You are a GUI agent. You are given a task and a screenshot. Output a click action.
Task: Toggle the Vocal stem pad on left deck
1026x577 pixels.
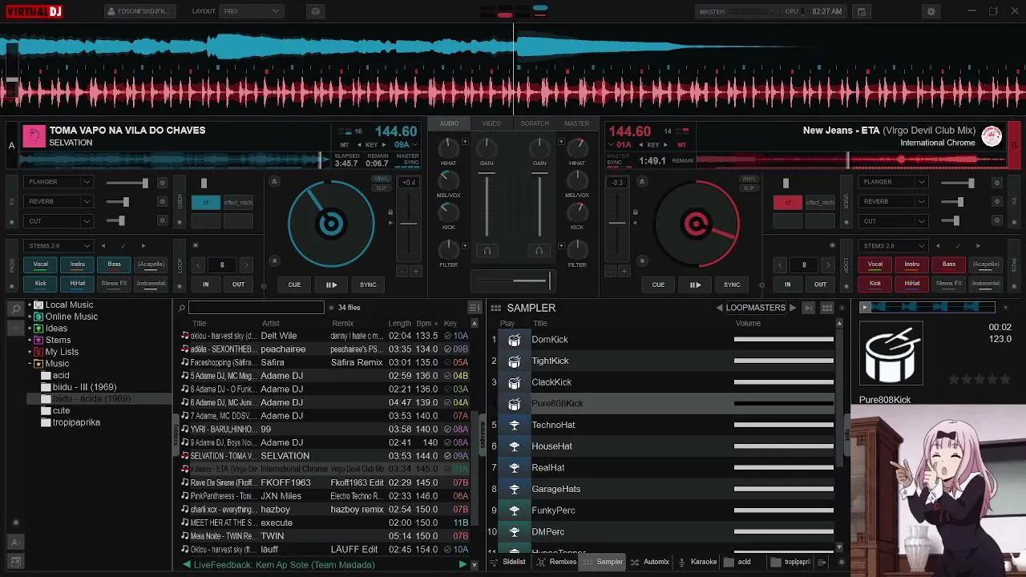40,264
